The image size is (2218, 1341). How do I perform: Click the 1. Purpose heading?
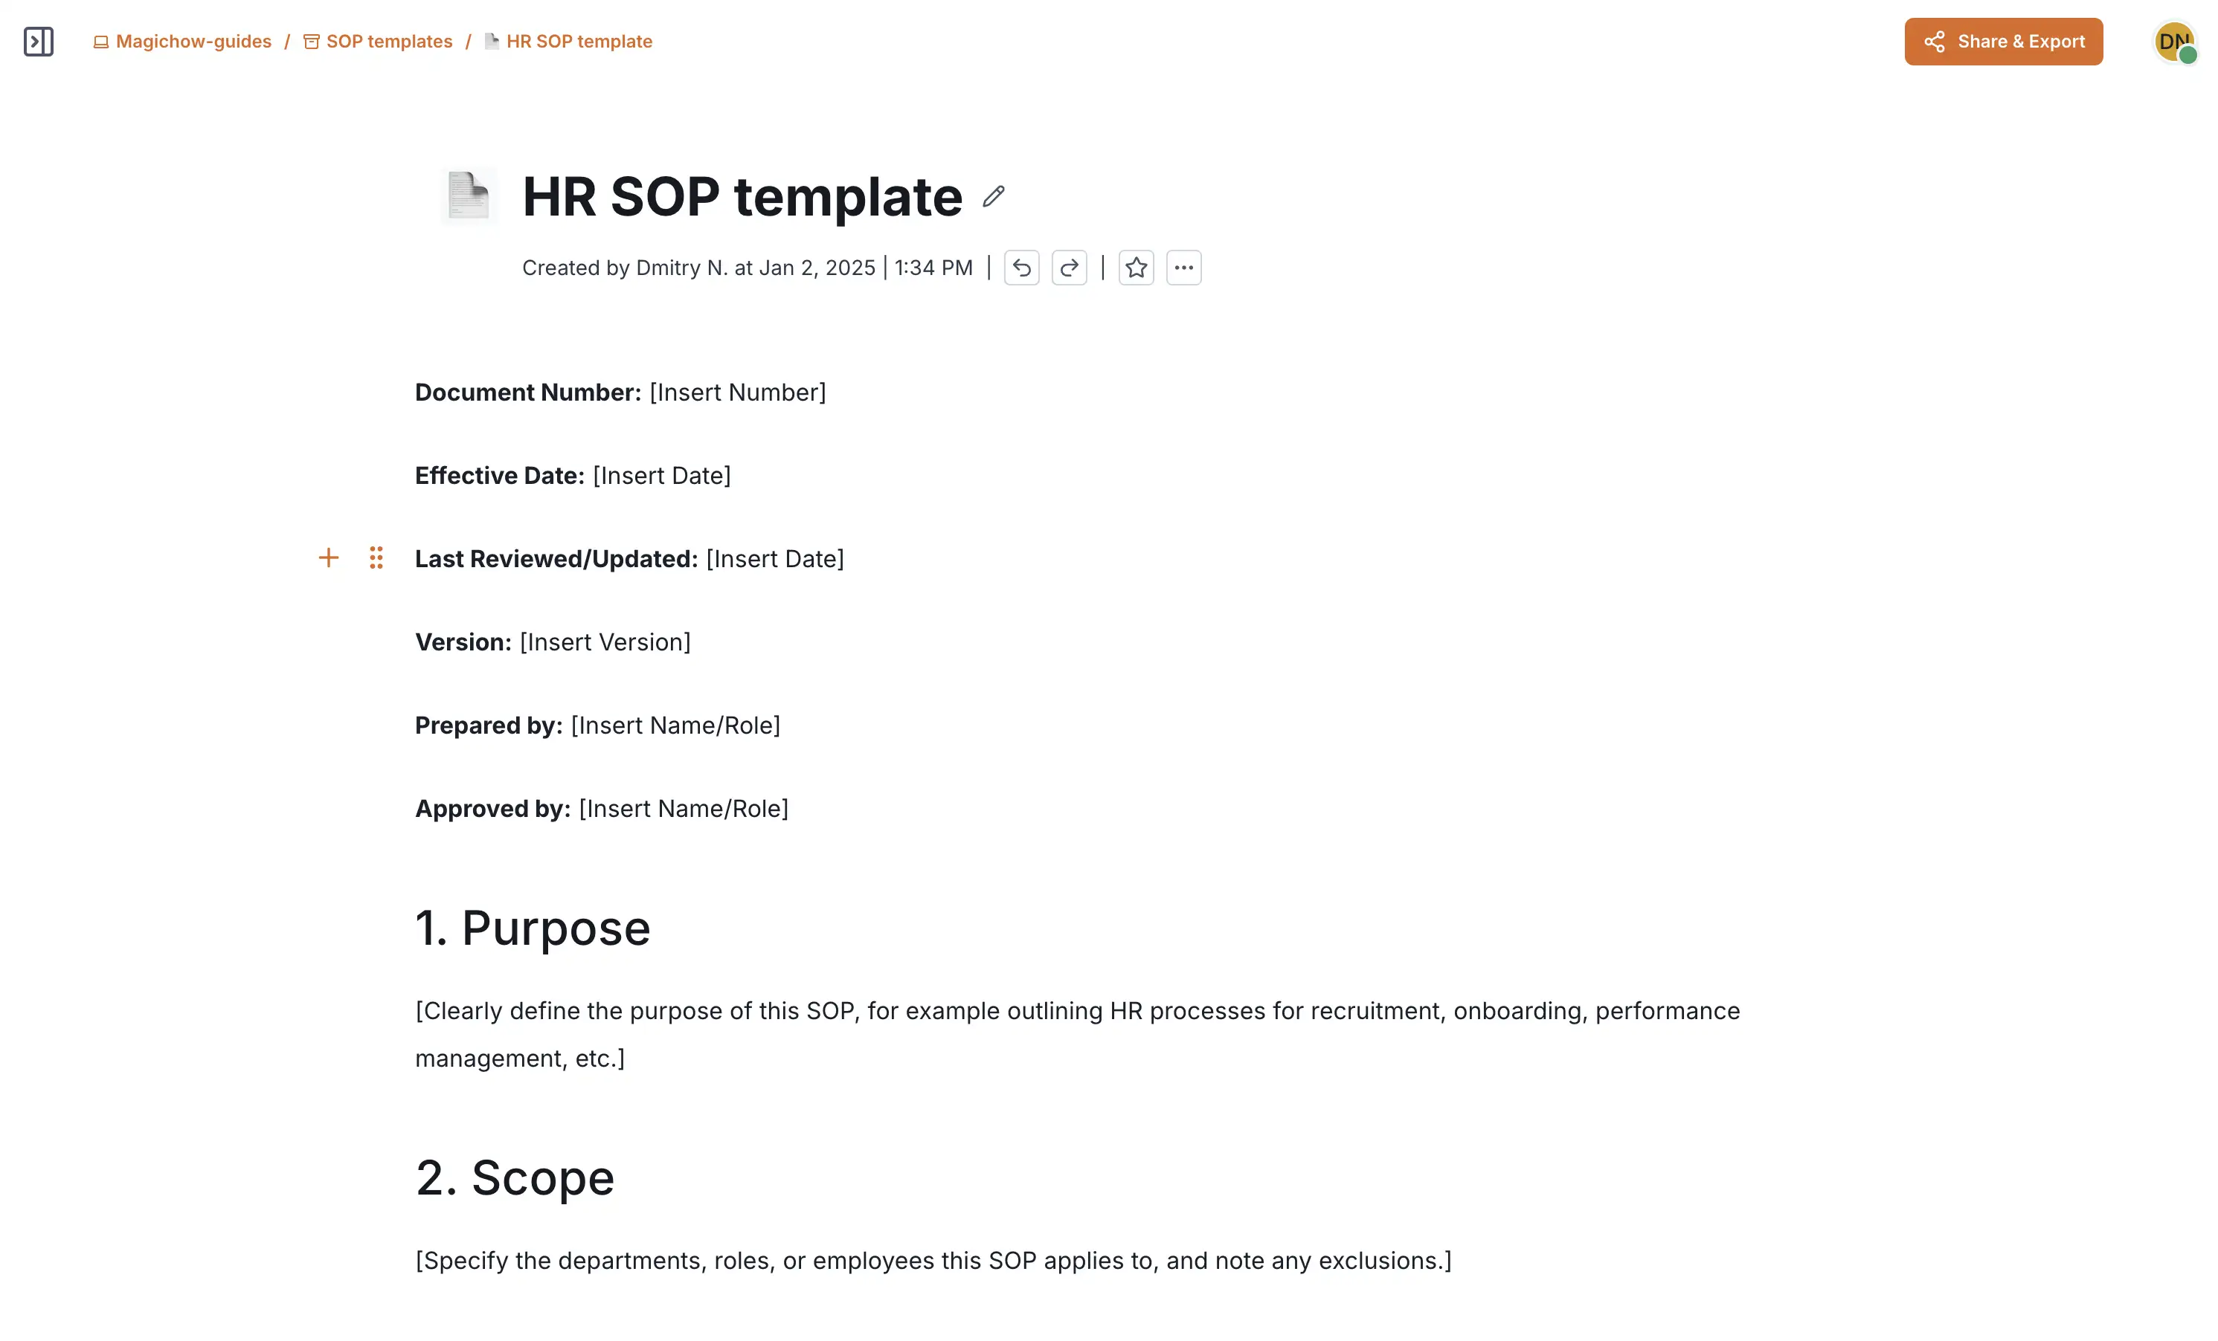(x=532, y=928)
